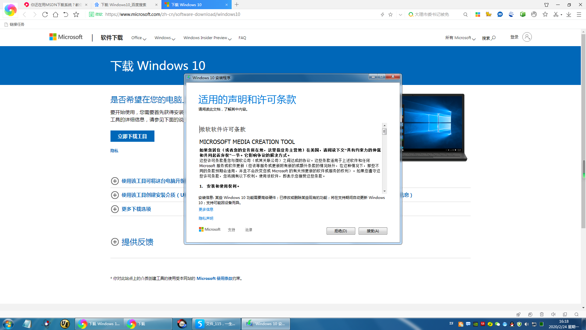The width and height of the screenshot is (586, 330).
Task: Click 软件下载 header item
Action: click(112, 38)
